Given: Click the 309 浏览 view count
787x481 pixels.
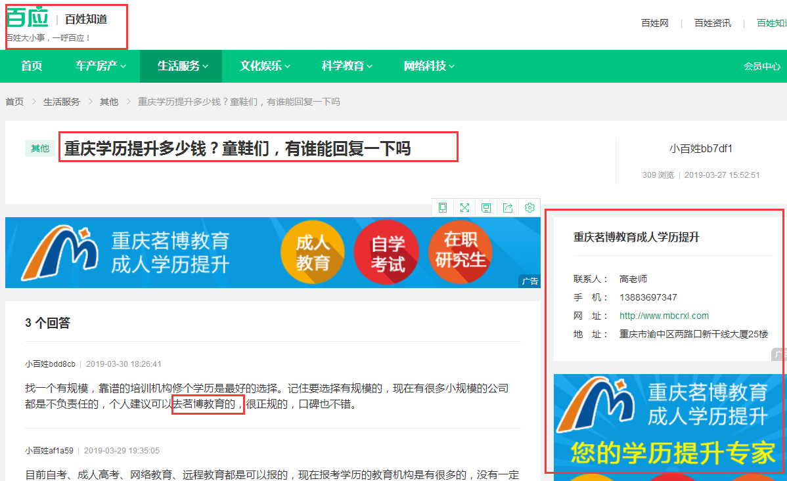Looking at the screenshot, I should 658,175.
